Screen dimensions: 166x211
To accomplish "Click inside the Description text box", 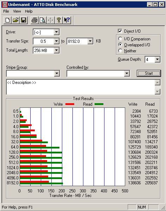I will 81,87.
